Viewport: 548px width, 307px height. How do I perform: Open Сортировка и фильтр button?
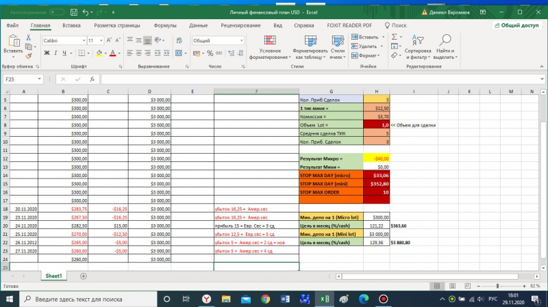[417, 46]
